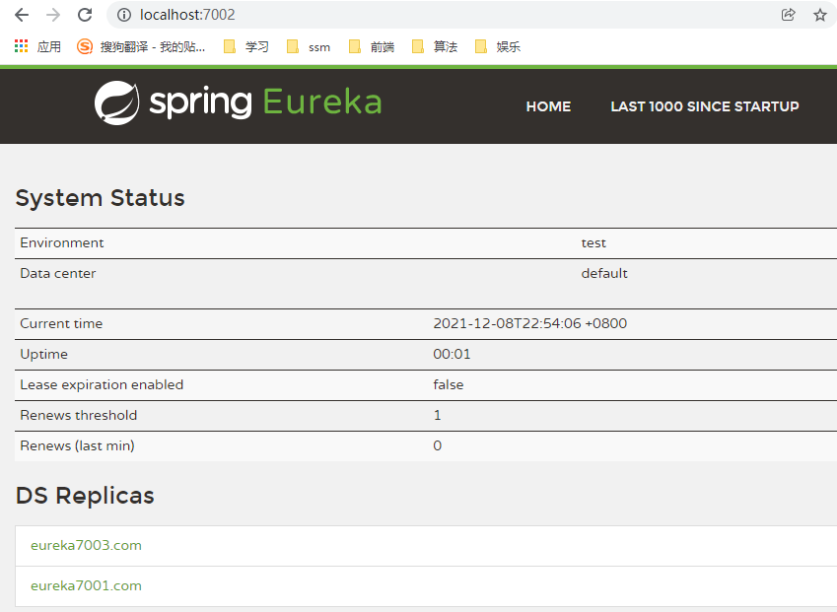Click inside the address bar
Image resolution: width=837 pixels, height=612 pixels.
[296, 15]
